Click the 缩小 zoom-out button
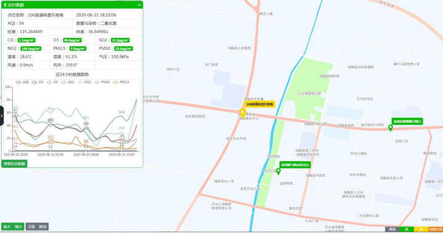The image size is (443, 233). [x=18, y=227]
